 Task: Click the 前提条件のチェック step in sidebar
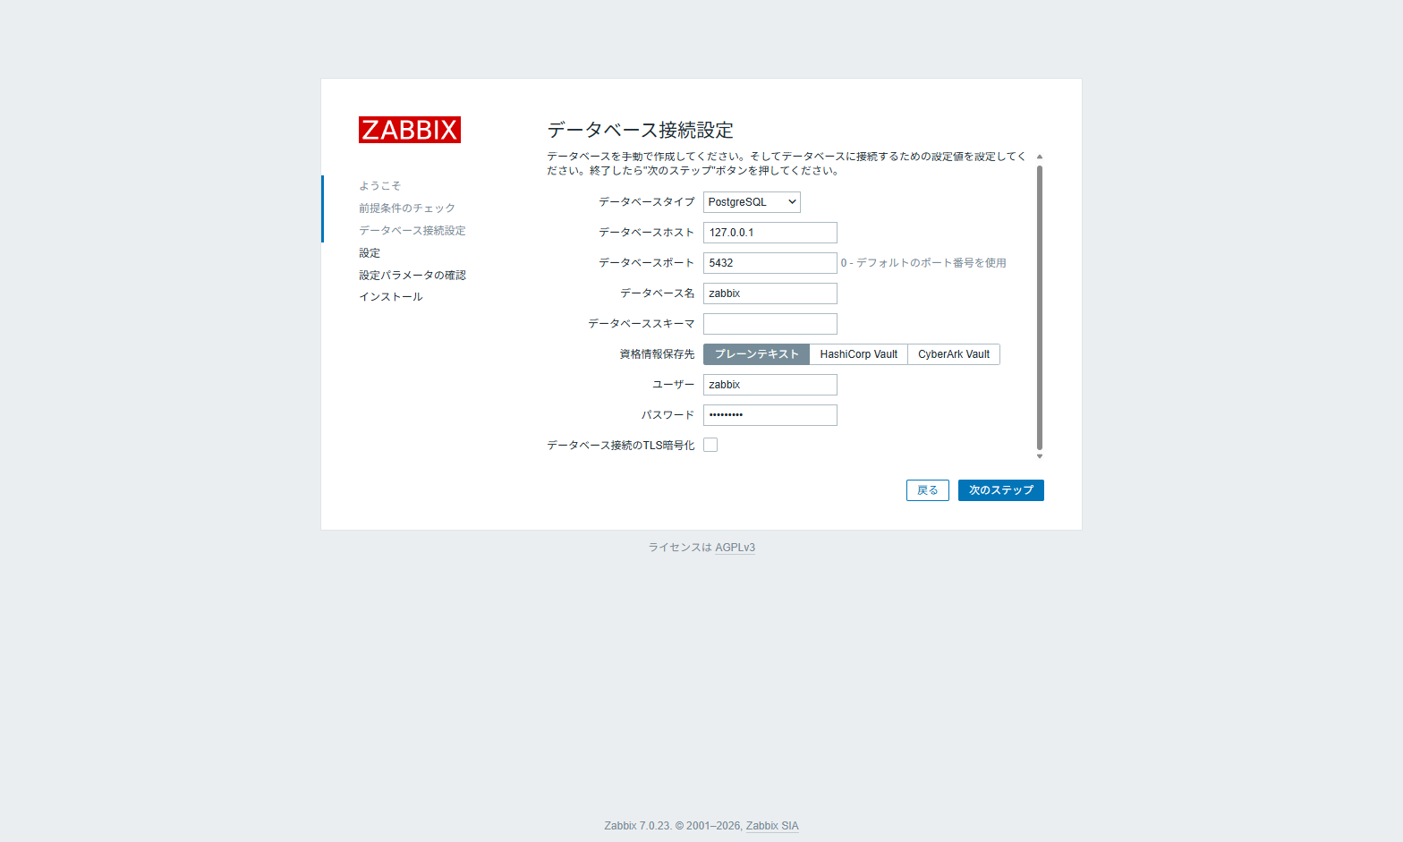(407, 208)
